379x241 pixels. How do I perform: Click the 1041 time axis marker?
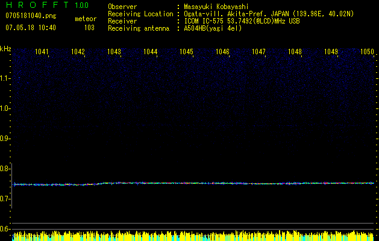(42, 51)
